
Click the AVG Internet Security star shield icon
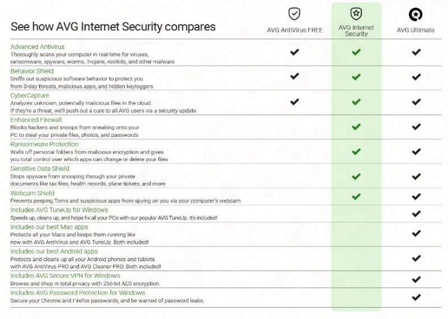point(356,14)
